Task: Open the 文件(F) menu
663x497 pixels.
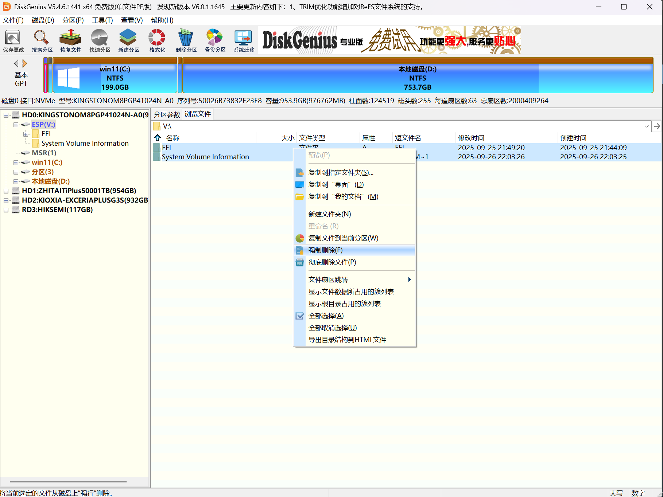Action: click(x=13, y=20)
